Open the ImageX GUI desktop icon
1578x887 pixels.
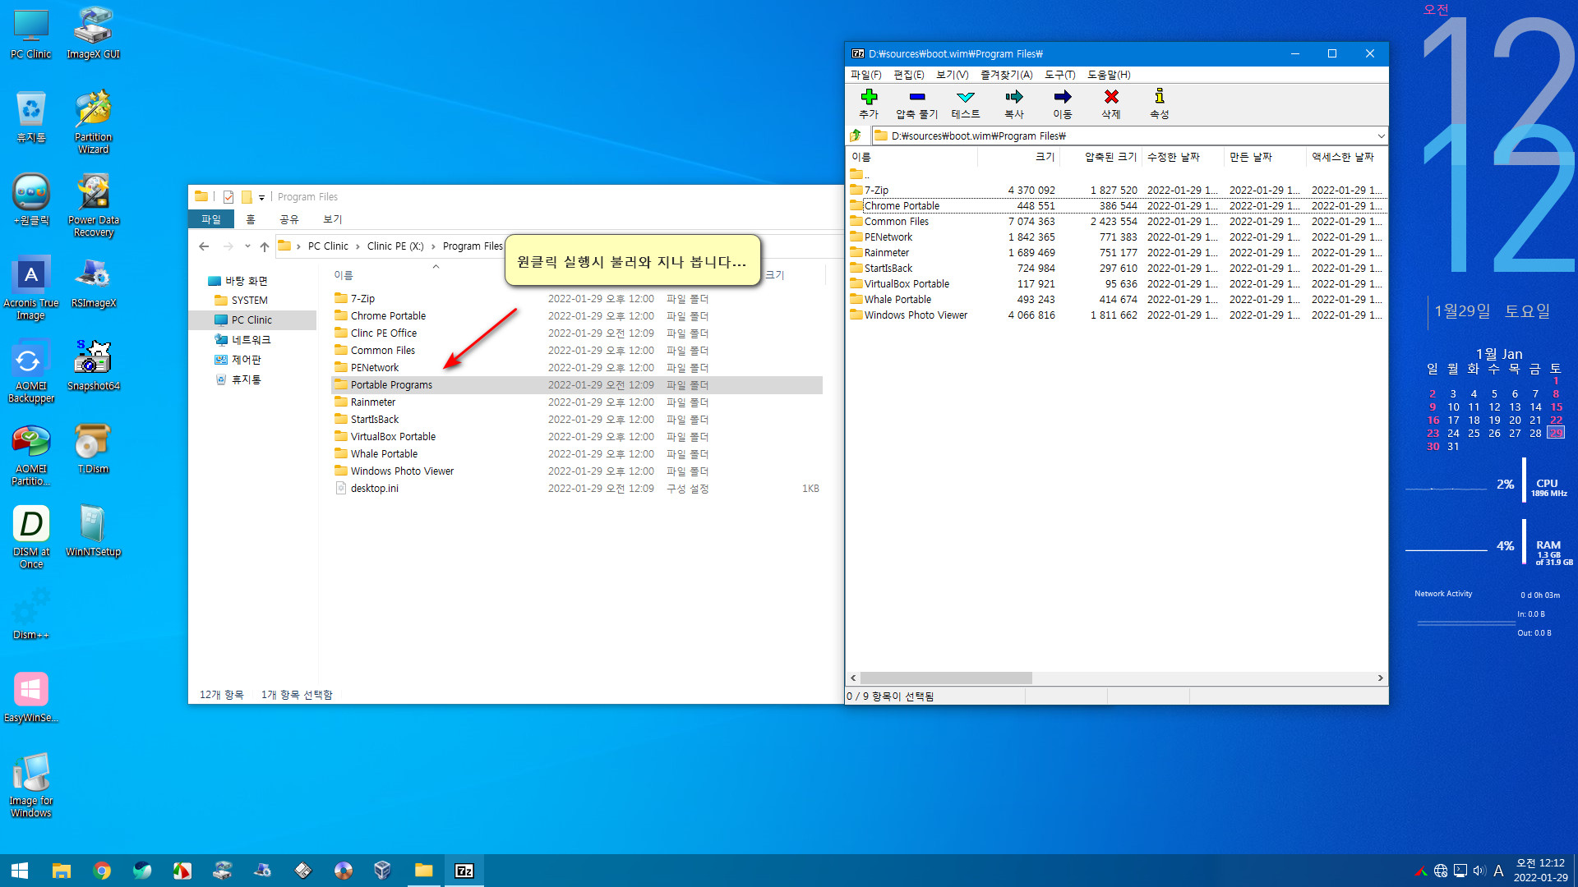point(93,33)
